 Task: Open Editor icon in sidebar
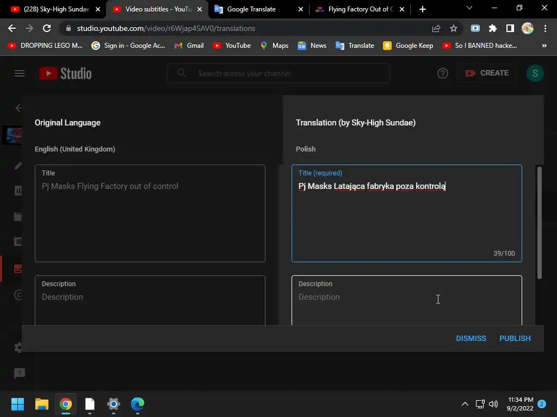click(18, 216)
